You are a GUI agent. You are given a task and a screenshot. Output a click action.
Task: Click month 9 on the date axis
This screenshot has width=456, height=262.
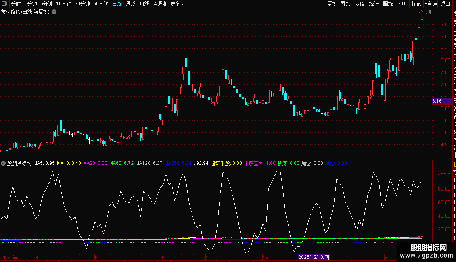coord(96,257)
